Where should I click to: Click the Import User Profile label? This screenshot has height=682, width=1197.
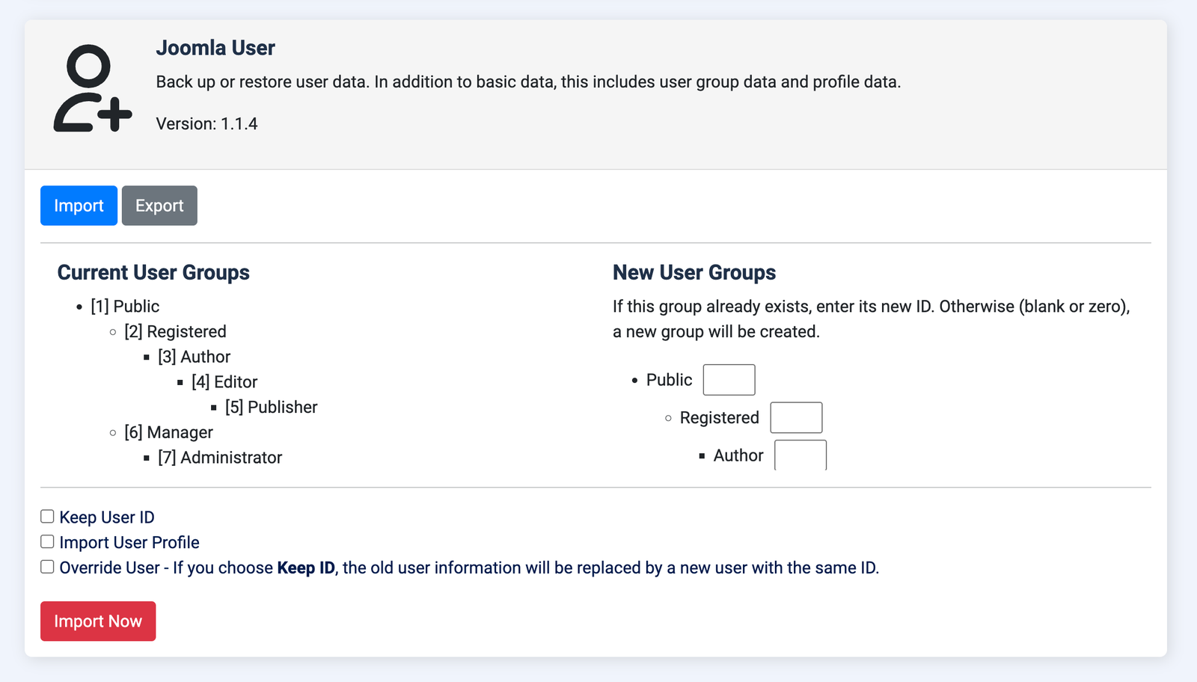click(x=129, y=542)
